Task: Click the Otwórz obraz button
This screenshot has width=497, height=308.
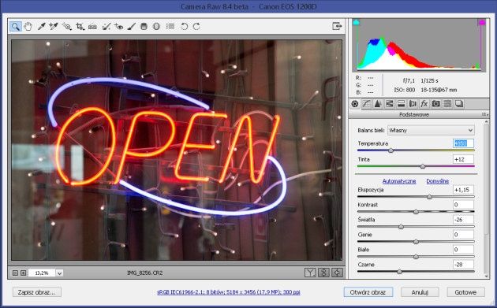Action: click(368, 292)
